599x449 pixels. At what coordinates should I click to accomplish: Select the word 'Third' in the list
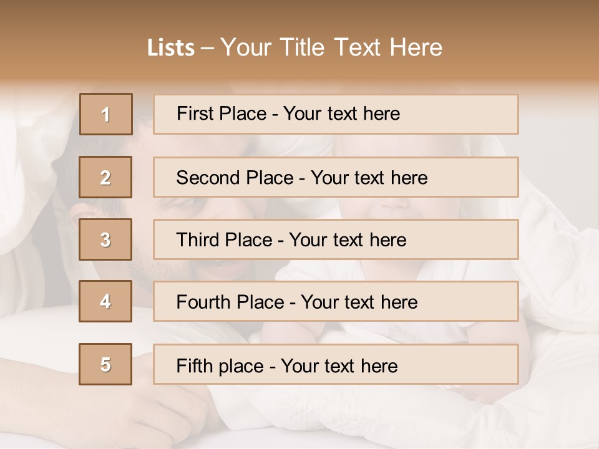198,239
